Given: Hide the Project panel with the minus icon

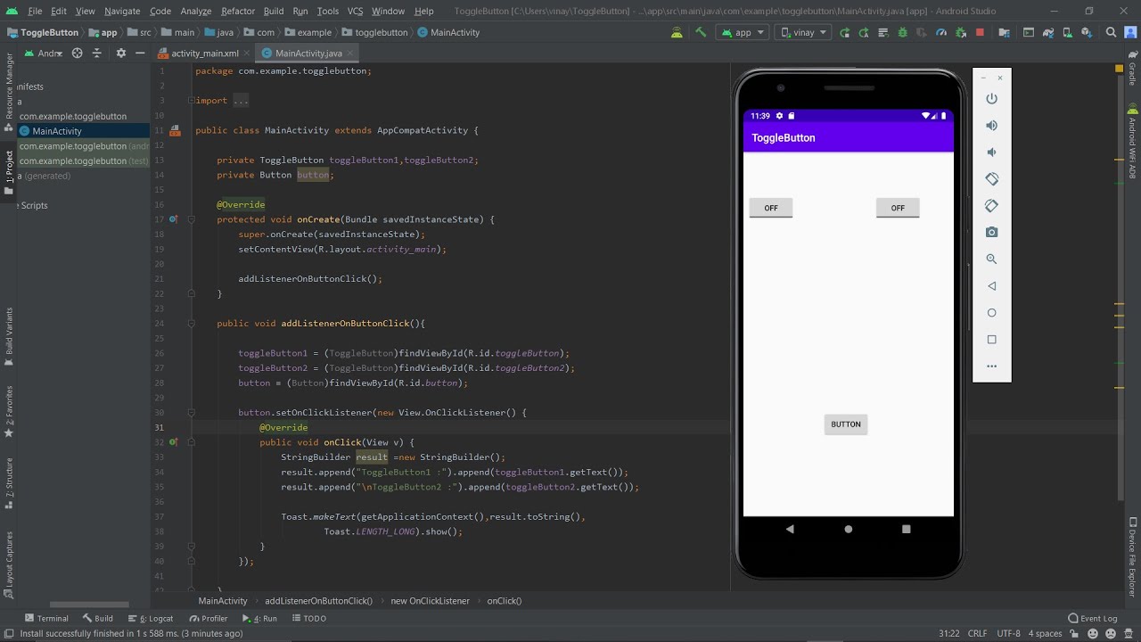Looking at the screenshot, I should [140, 53].
